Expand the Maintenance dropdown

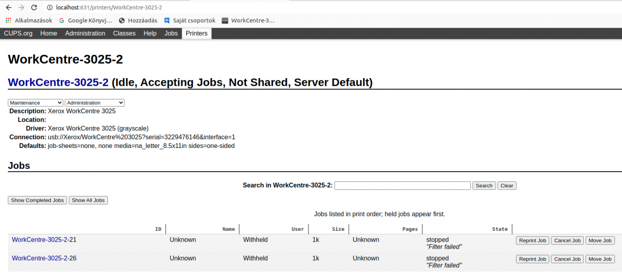click(35, 103)
